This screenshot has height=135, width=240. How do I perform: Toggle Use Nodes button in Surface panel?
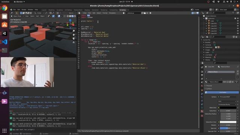[222, 92]
